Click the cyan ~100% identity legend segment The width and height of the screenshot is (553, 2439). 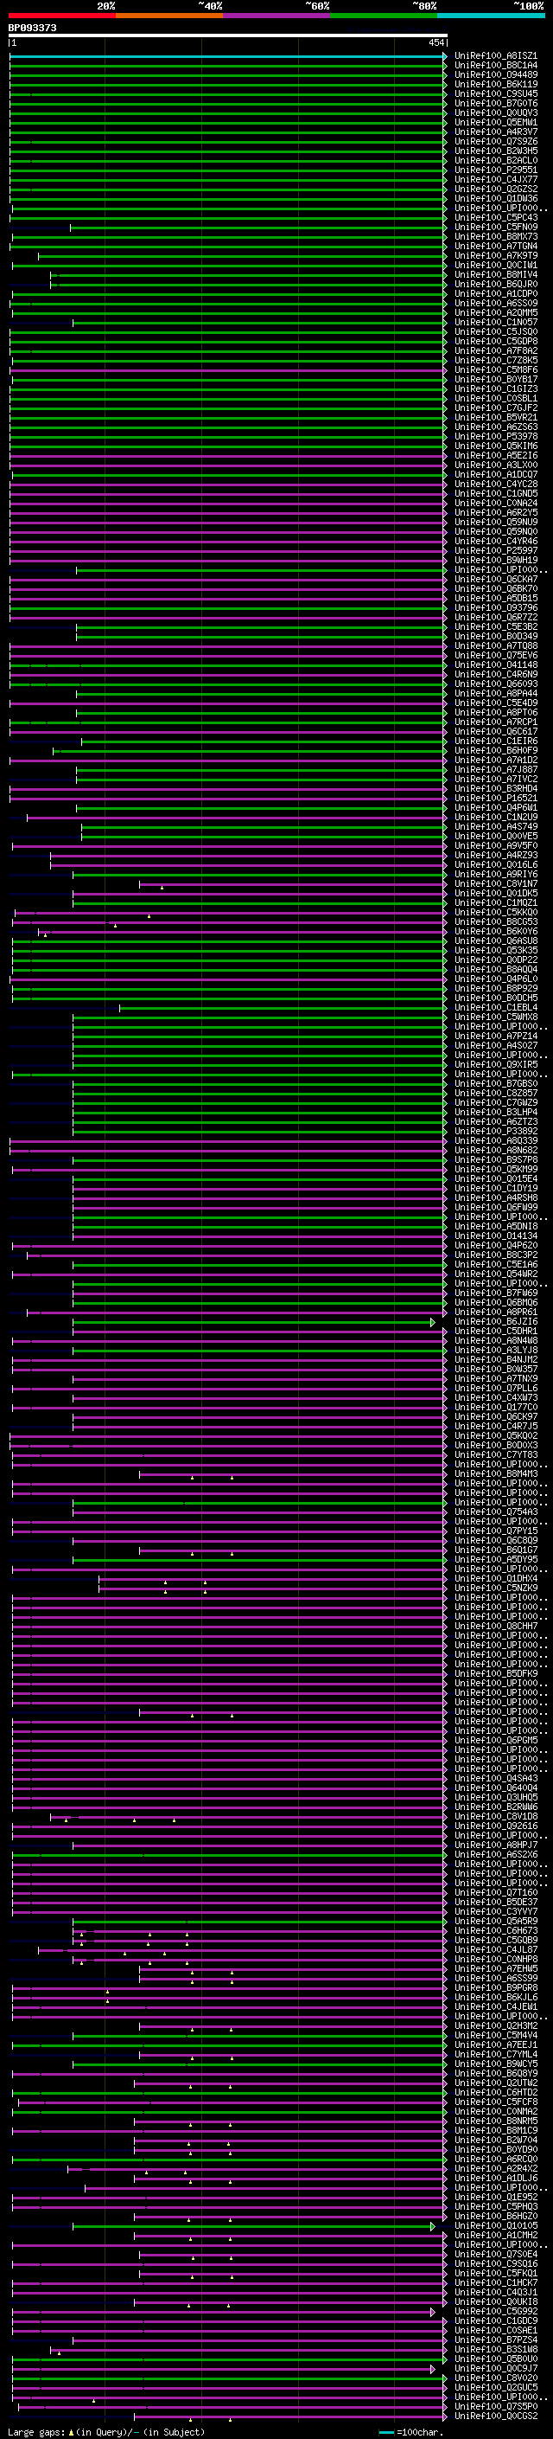(491, 16)
